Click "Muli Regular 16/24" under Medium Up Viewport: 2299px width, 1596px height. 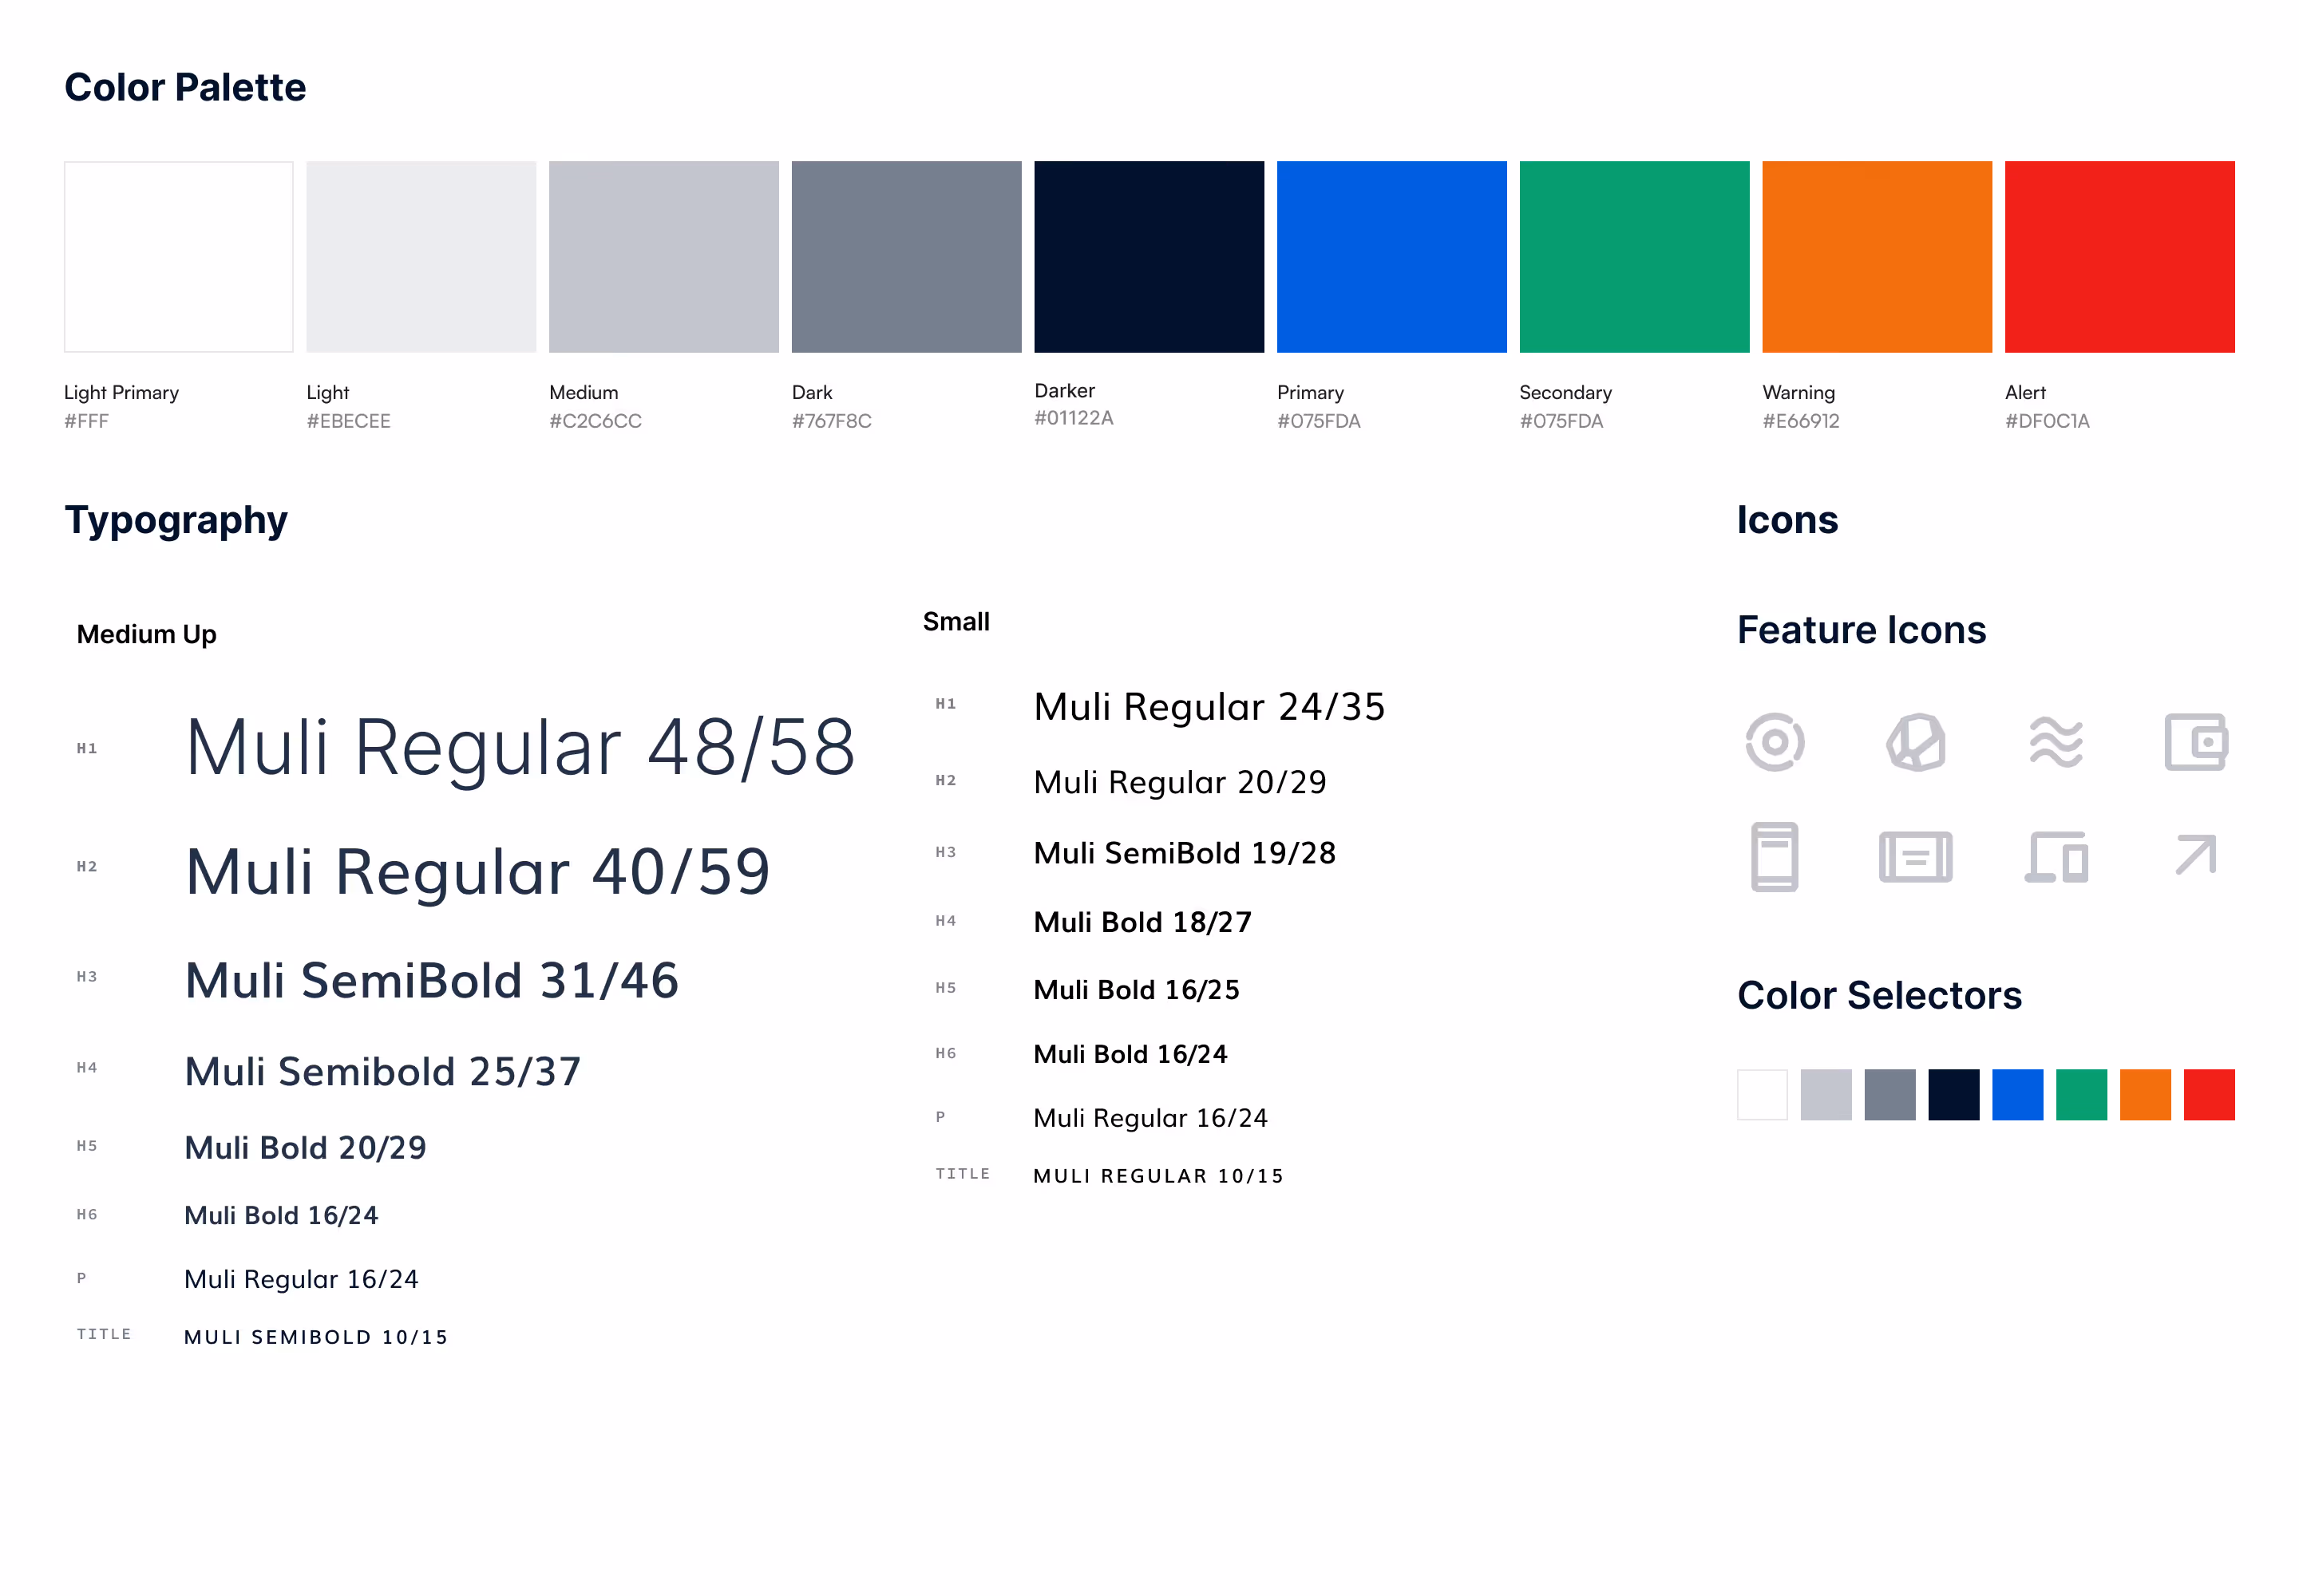pos(301,1280)
